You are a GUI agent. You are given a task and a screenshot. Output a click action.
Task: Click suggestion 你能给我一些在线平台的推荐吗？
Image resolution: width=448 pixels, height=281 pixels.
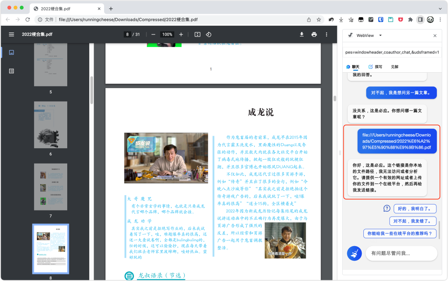point(400,234)
